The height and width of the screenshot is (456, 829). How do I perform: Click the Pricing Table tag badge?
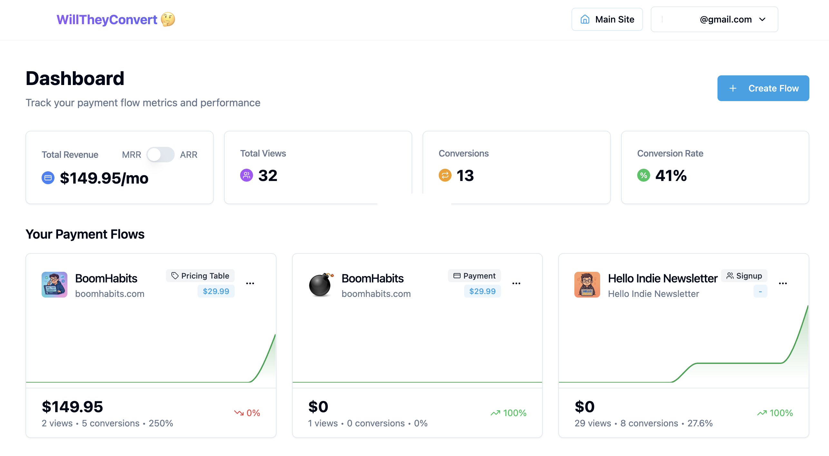(x=200, y=276)
